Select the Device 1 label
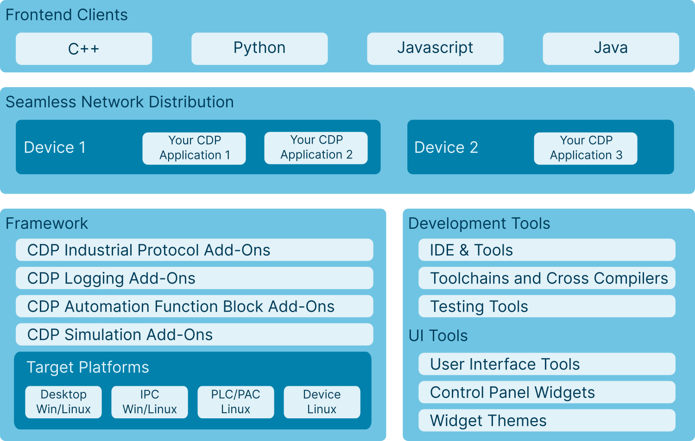 click(x=55, y=147)
